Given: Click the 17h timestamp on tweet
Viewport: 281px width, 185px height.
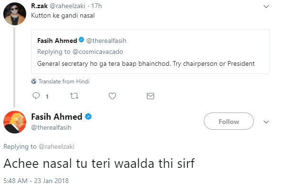Looking at the screenshot, I should tap(97, 6).
